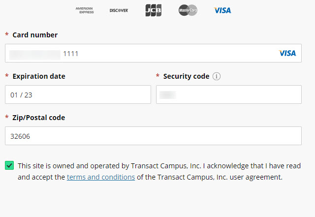This screenshot has width=315, height=217.
Task: Open the Security code info tooltip icon
Action: tap(217, 77)
